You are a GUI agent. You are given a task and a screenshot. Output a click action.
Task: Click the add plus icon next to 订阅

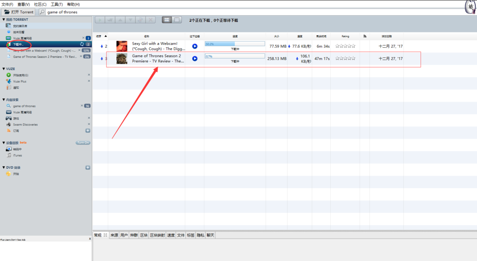[x=87, y=130]
